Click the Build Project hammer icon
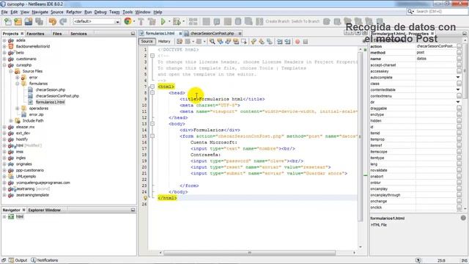The image size is (469, 264). tap(141, 21)
